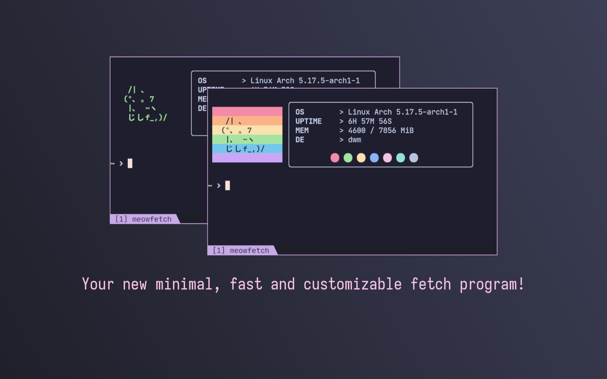The height and width of the screenshot is (379, 607).
Task: Click the teal color dot
Action: [x=401, y=158]
